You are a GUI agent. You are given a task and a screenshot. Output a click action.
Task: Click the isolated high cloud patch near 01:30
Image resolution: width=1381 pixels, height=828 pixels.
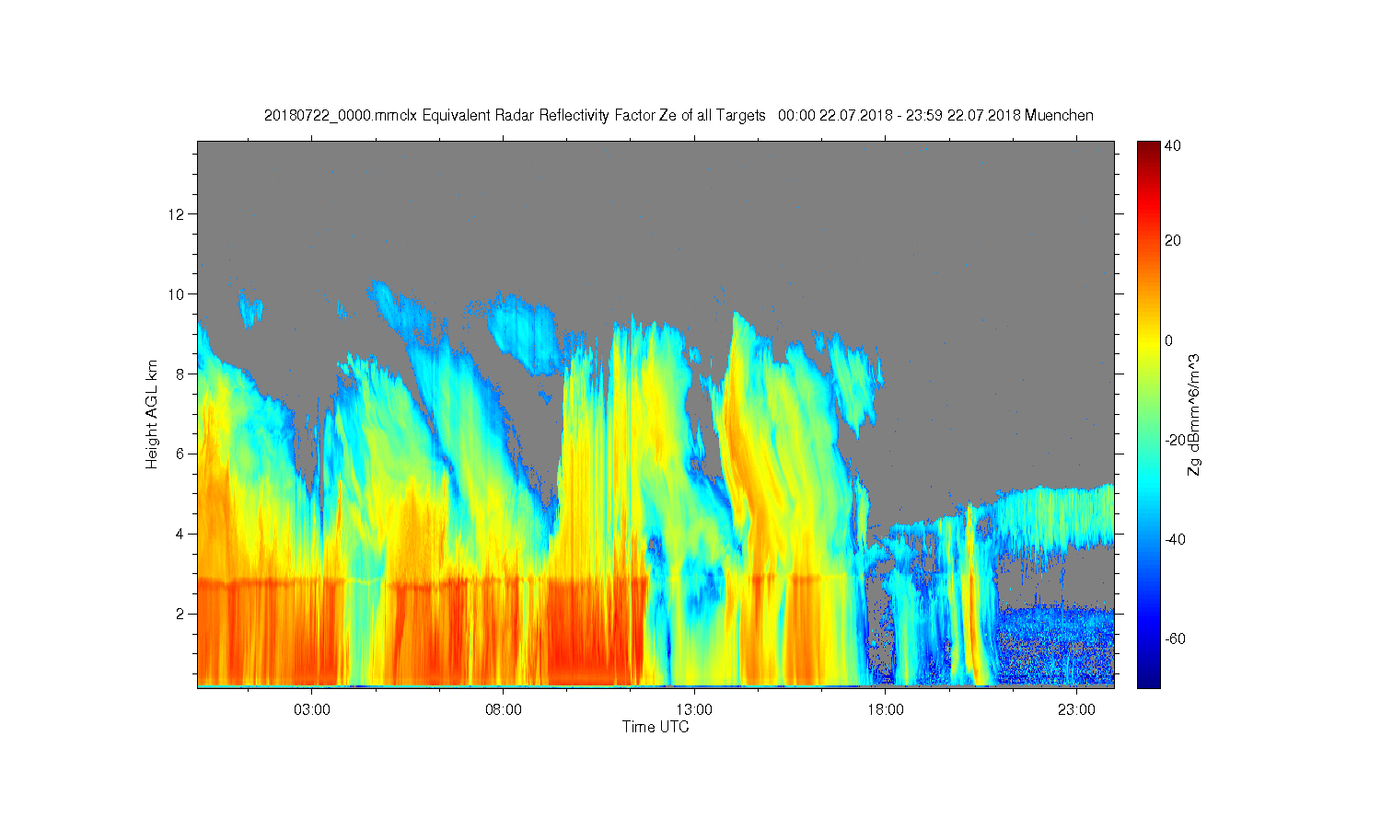(250, 308)
